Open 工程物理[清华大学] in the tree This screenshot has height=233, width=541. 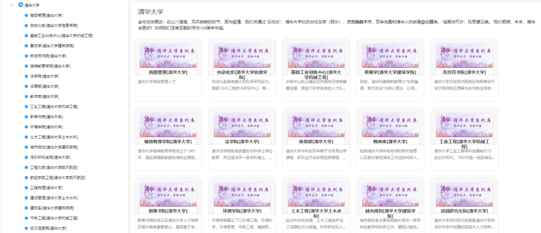46,188
